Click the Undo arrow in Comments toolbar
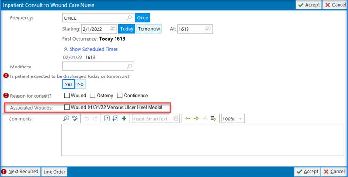348x177 pixels. tap(87, 119)
